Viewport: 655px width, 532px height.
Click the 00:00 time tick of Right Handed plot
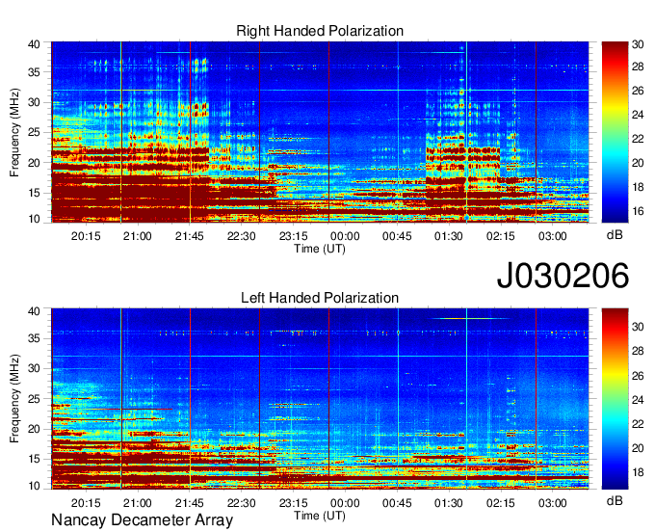(345, 236)
